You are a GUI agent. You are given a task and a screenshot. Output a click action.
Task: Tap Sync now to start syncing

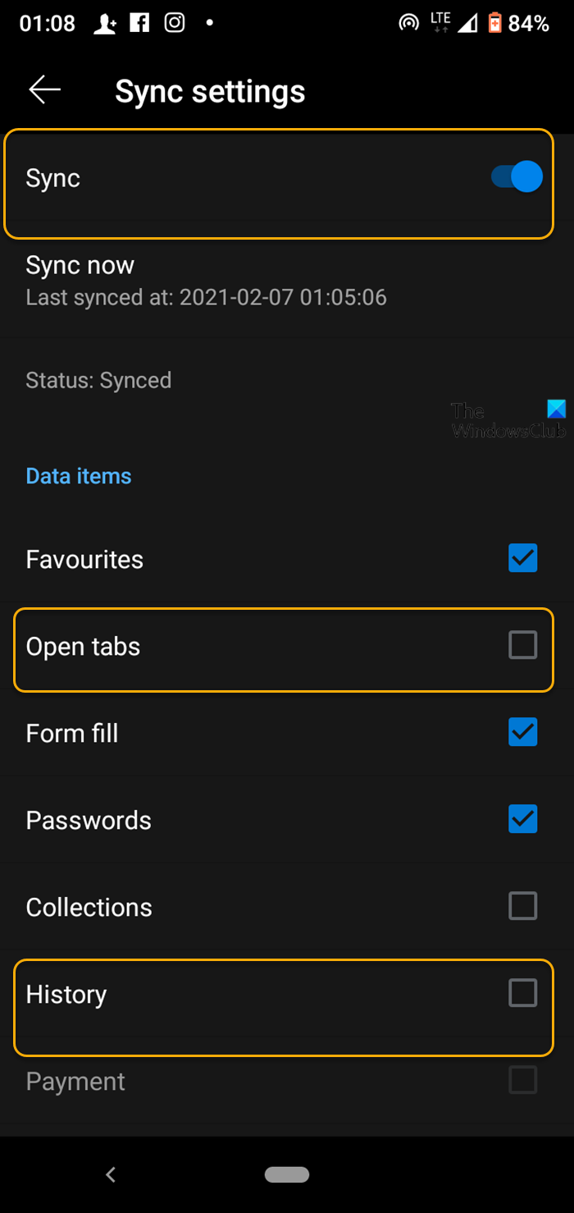(80, 265)
